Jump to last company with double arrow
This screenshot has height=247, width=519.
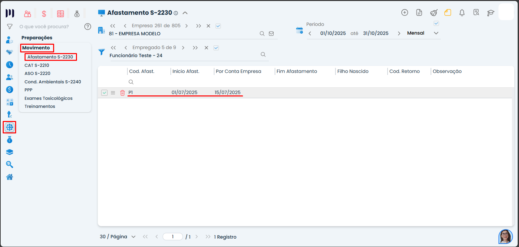[x=198, y=26]
